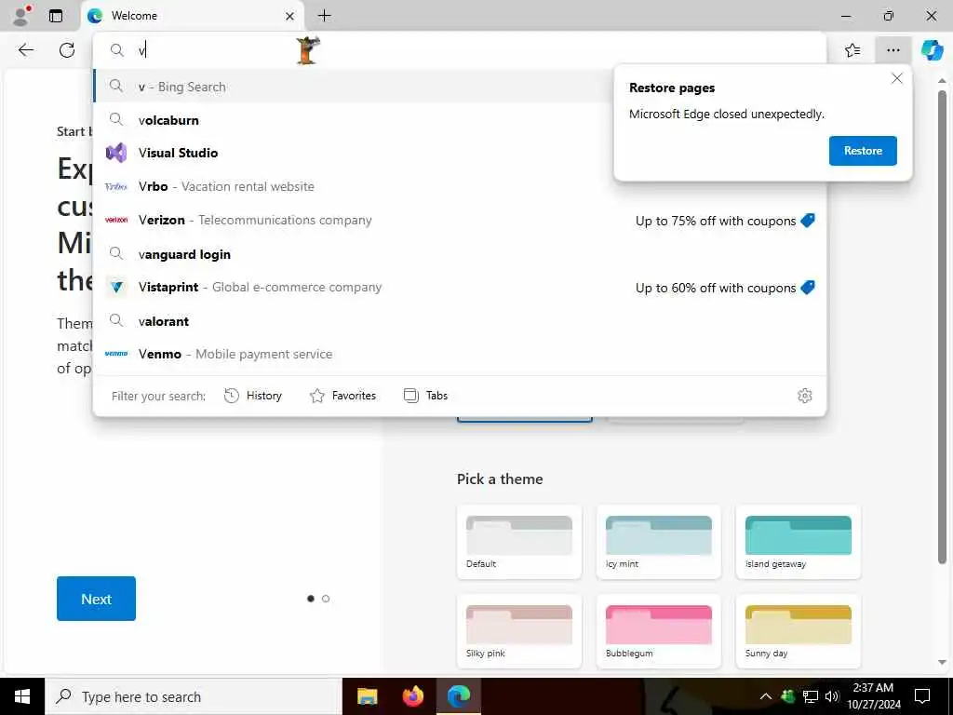Click in the address bar input
This screenshot has height=715, width=953.
tap(460, 50)
